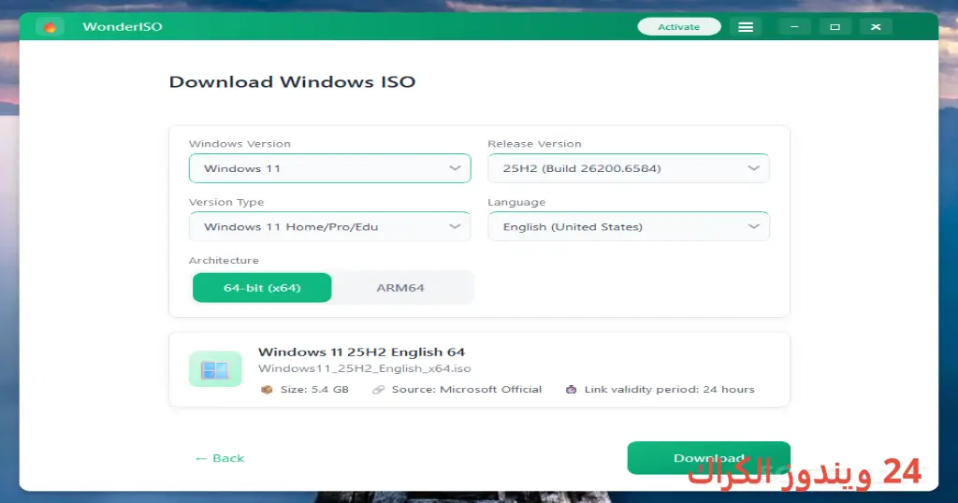Click the Download Windows ISO heading
Image resolution: width=958 pixels, height=503 pixels.
coord(292,81)
